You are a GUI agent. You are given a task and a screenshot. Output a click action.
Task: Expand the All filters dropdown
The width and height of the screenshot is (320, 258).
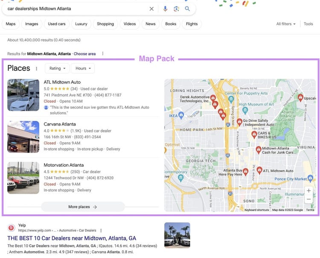286,24
